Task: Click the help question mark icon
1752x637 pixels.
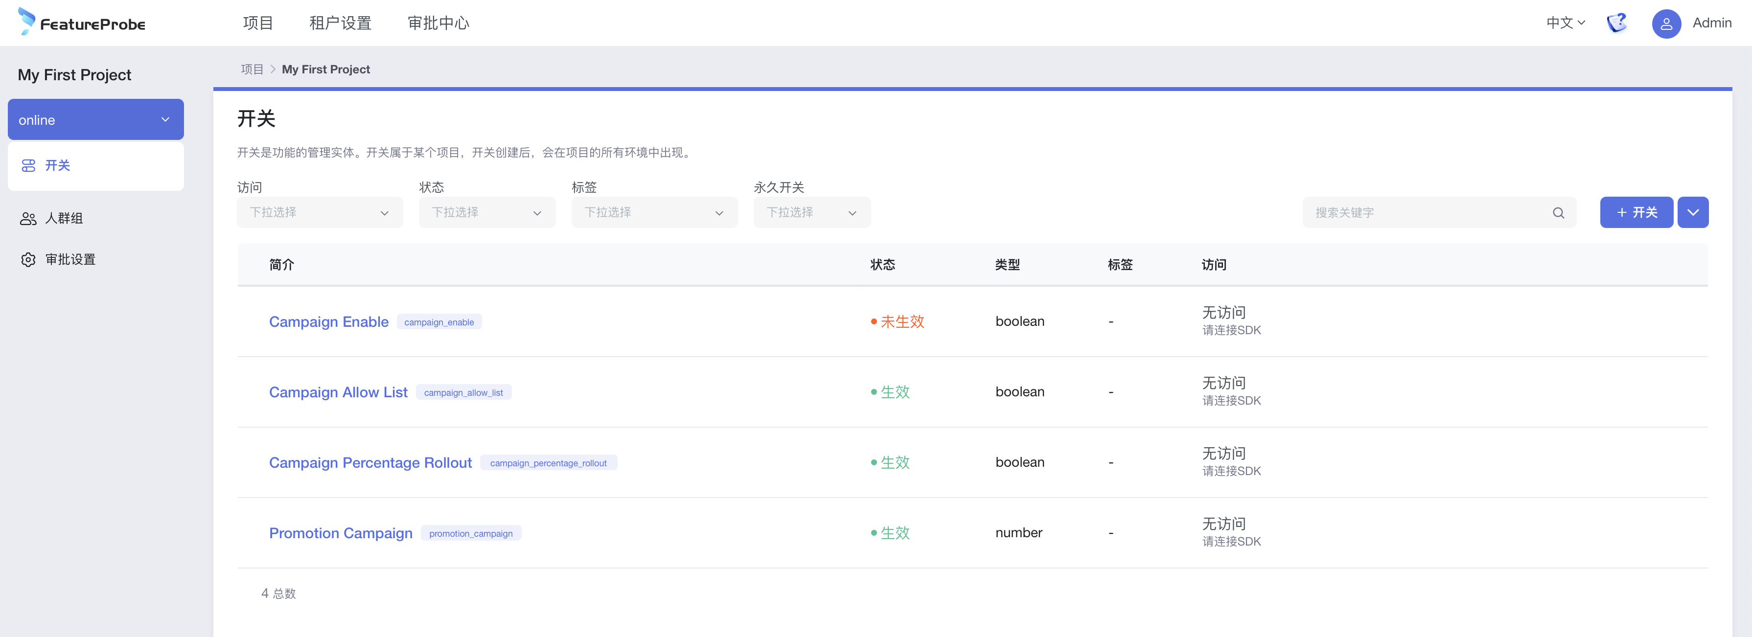Action: 1616,23
